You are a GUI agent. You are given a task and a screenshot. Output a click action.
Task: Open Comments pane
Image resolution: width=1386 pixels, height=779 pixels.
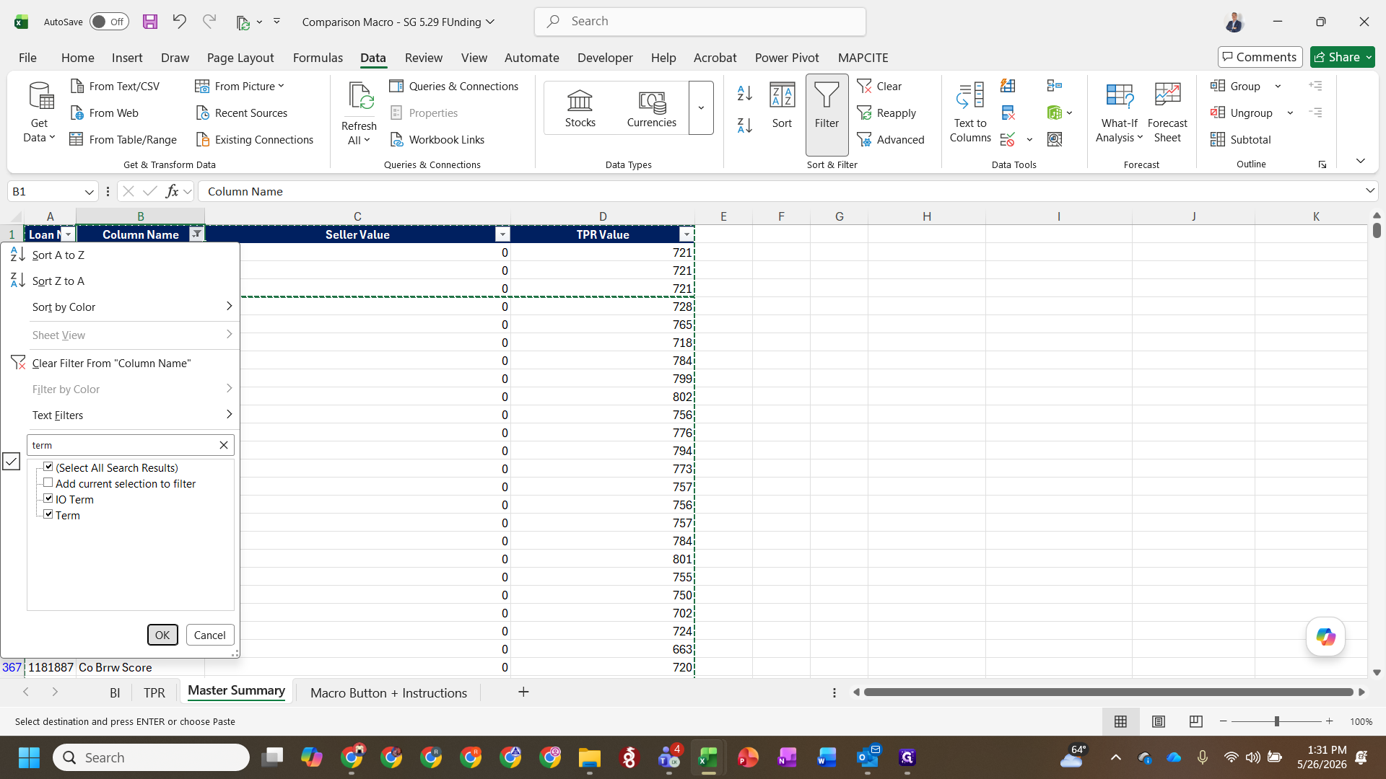tap(1260, 57)
